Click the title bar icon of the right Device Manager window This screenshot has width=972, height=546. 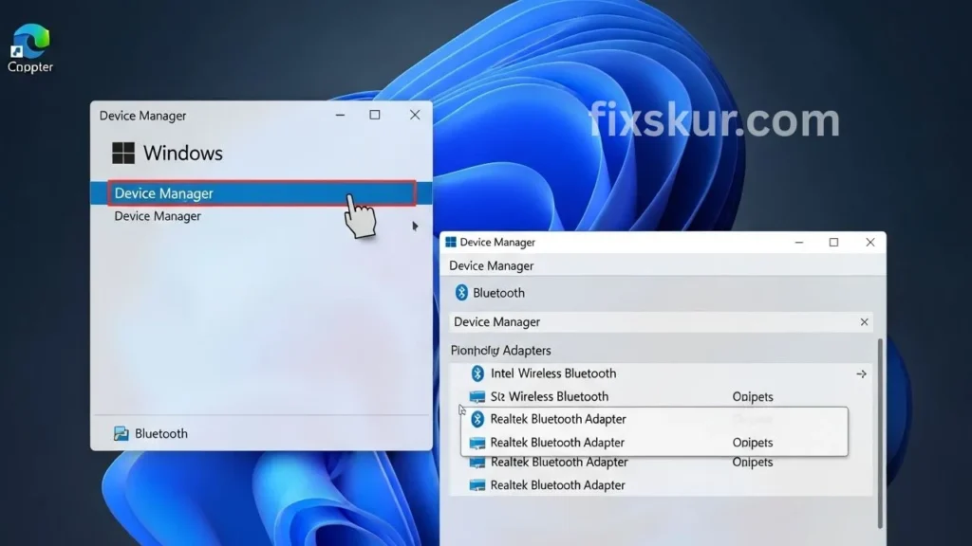[x=451, y=242]
